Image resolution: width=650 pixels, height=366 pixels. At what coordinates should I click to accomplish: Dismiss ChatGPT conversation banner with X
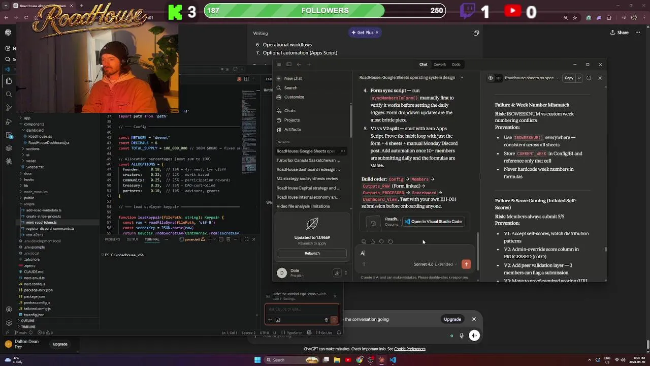474,319
